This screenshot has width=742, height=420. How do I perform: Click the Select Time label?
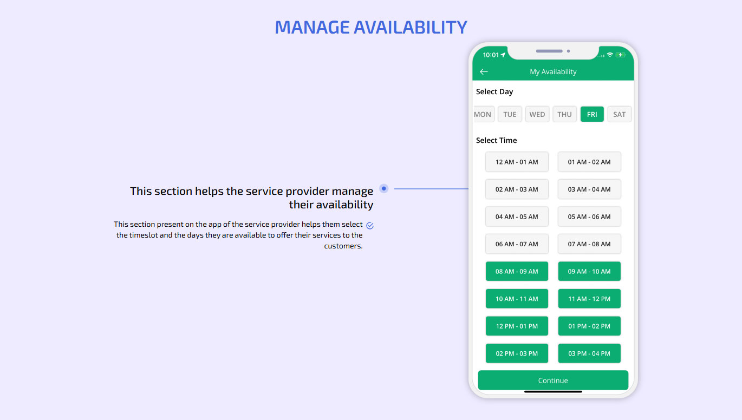coord(497,140)
